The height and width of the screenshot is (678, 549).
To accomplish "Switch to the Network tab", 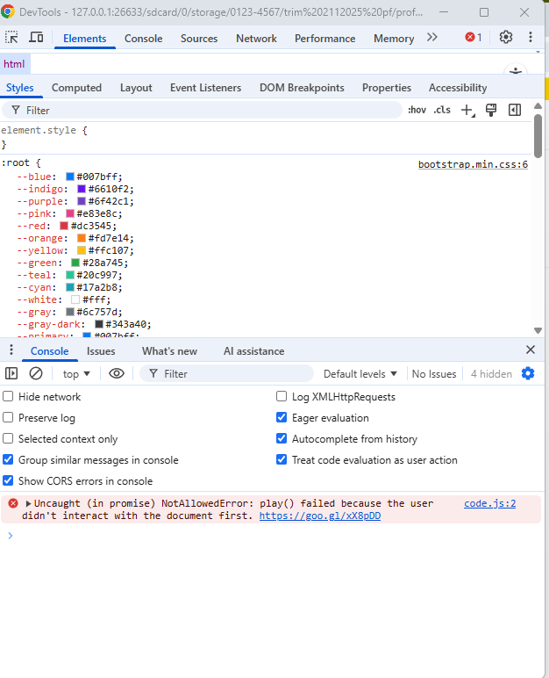I will pos(256,39).
